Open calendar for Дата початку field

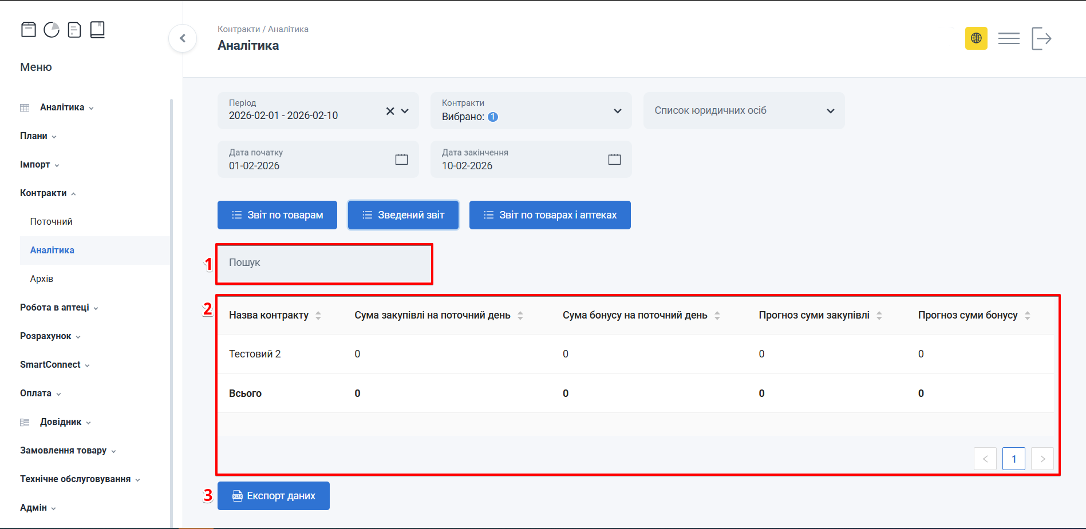401,160
